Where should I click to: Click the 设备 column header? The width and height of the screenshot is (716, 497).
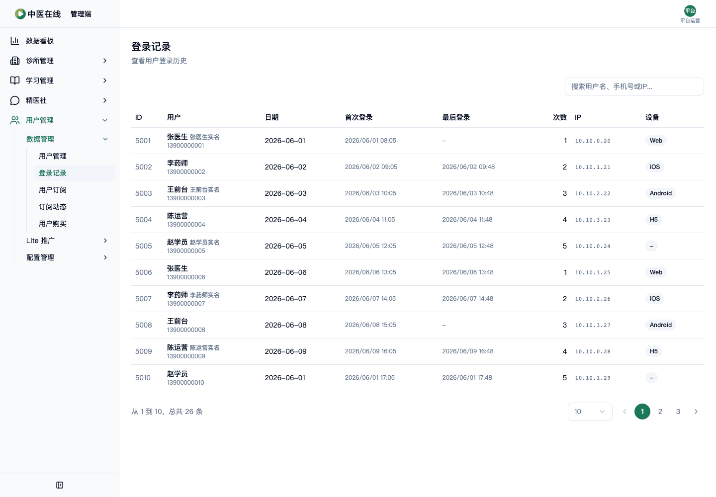652,117
